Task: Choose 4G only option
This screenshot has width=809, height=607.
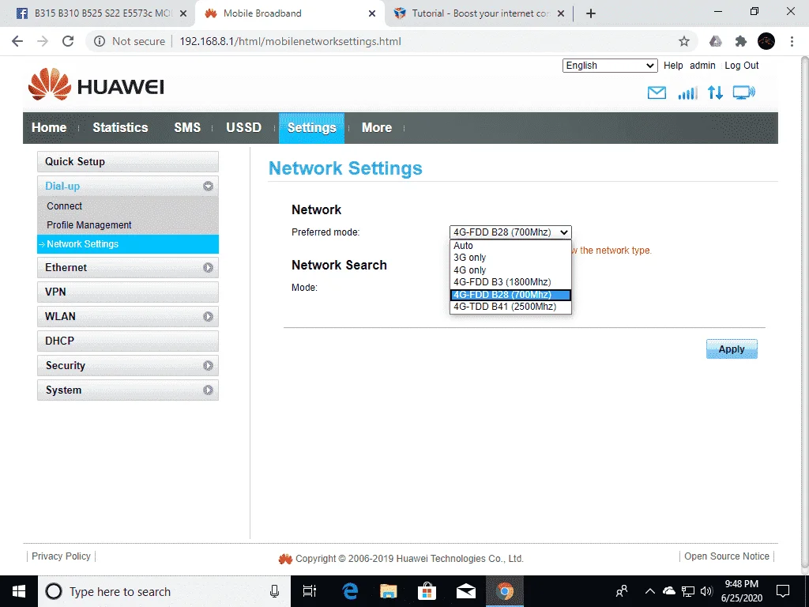Action: [x=511, y=270]
